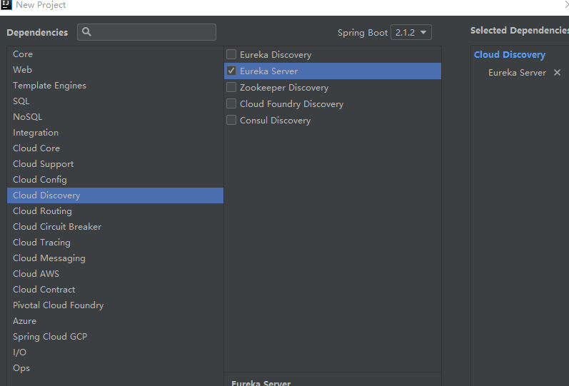Select the Ops category
The width and height of the screenshot is (569, 386).
(x=21, y=368)
